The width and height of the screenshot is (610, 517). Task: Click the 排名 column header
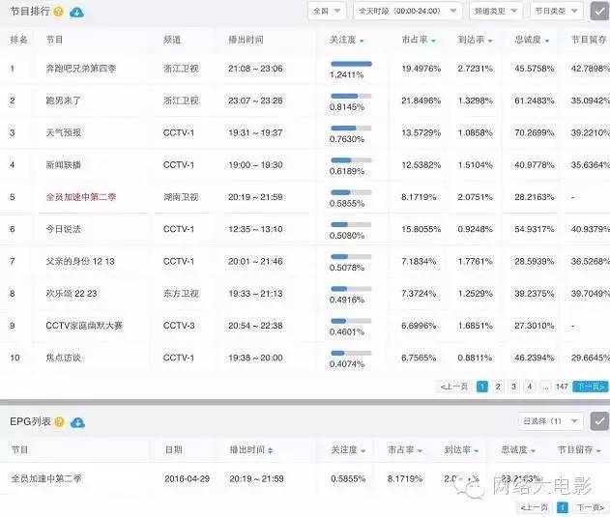coord(18,40)
